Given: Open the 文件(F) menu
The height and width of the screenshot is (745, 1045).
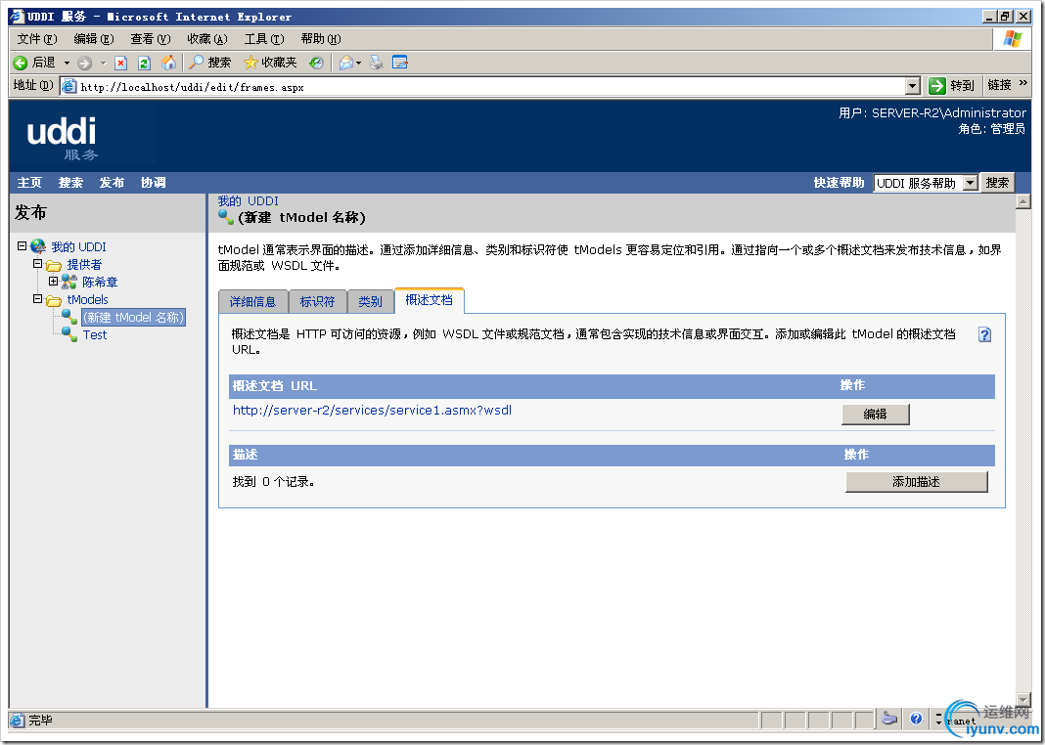Looking at the screenshot, I should pos(36,38).
